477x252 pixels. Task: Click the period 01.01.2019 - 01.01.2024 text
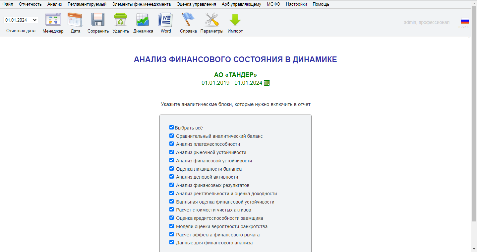[x=232, y=83]
